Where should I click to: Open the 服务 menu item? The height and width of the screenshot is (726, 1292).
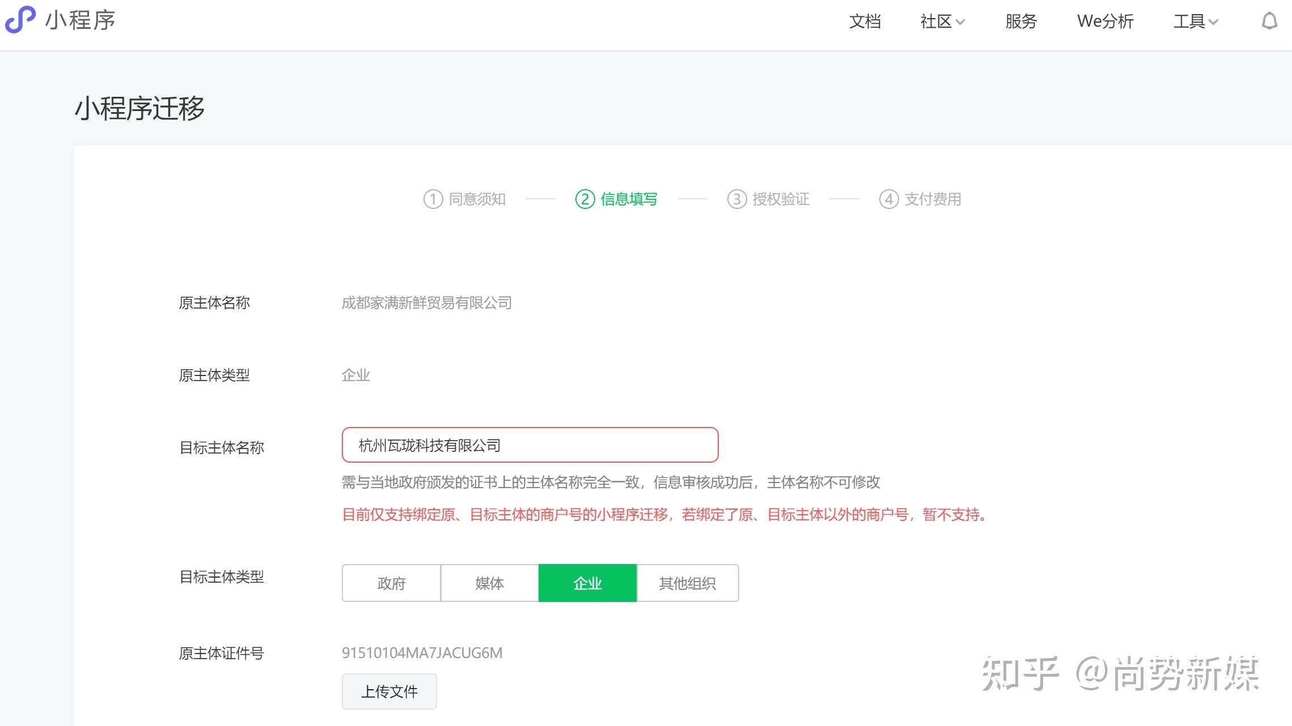tap(1020, 22)
